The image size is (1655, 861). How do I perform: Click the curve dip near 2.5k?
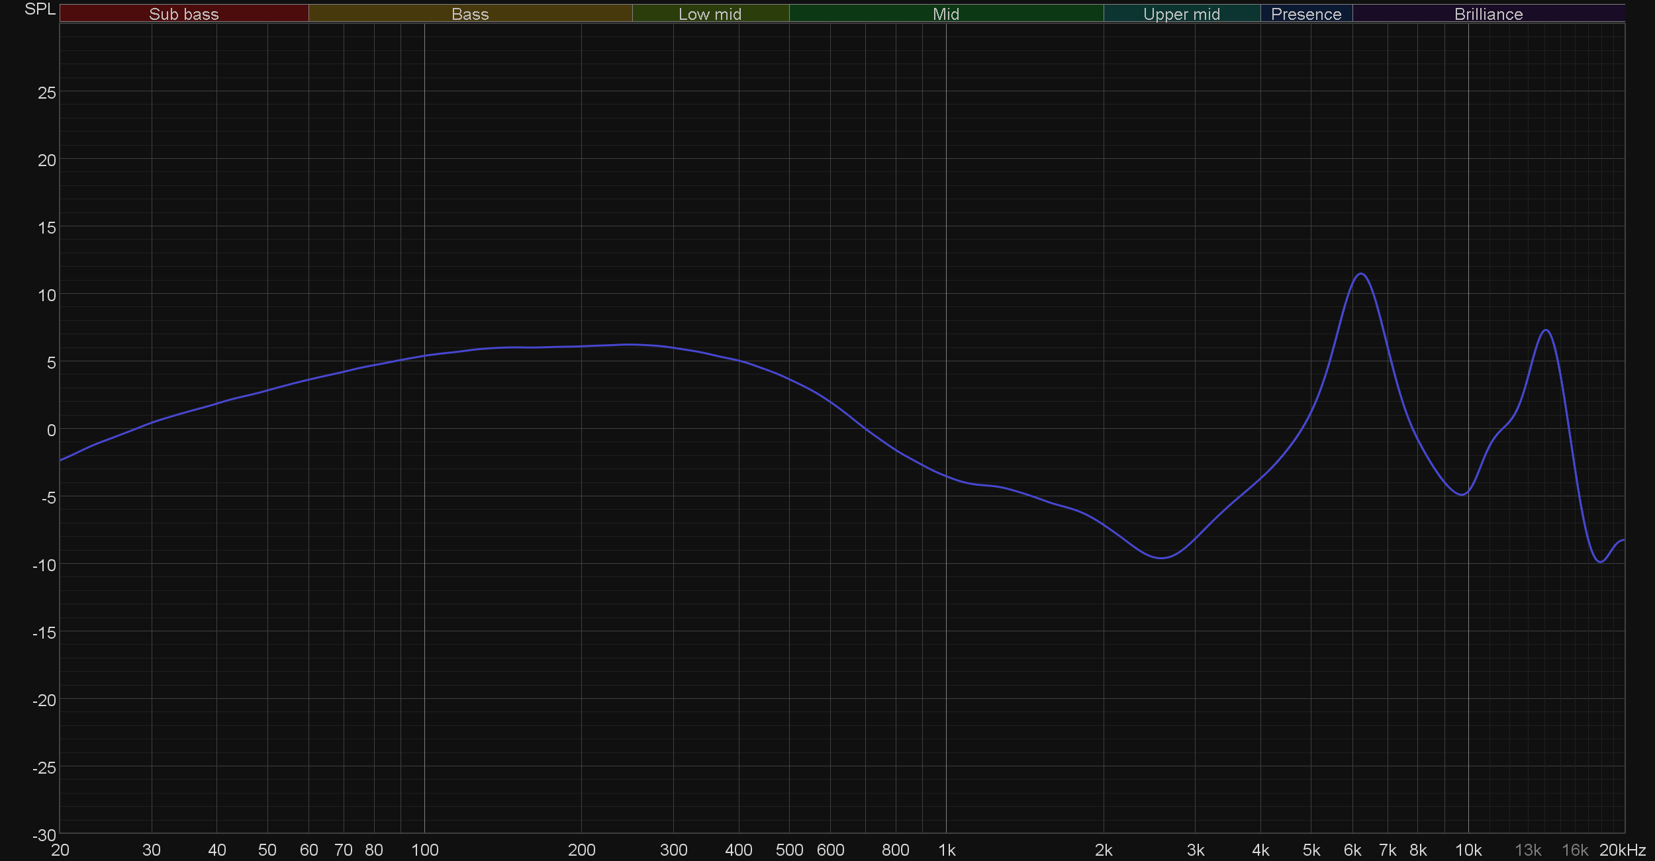1161,558
